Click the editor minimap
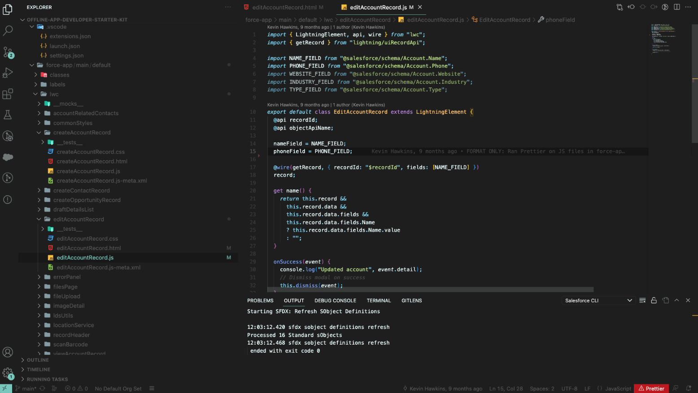Screen dimensions: 698x393 click(664, 39)
